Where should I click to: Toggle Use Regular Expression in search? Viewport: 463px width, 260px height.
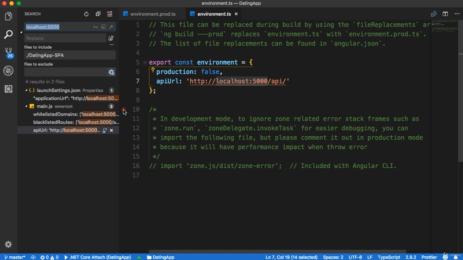[111, 27]
